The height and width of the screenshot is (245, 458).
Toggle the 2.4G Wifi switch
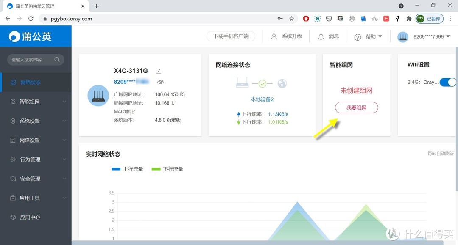tap(449, 82)
